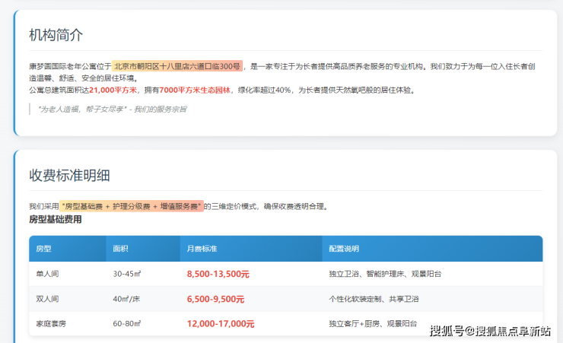Click the 房型基础费用 bold subheading
The width and height of the screenshot is (563, 343).
[55, 220]
